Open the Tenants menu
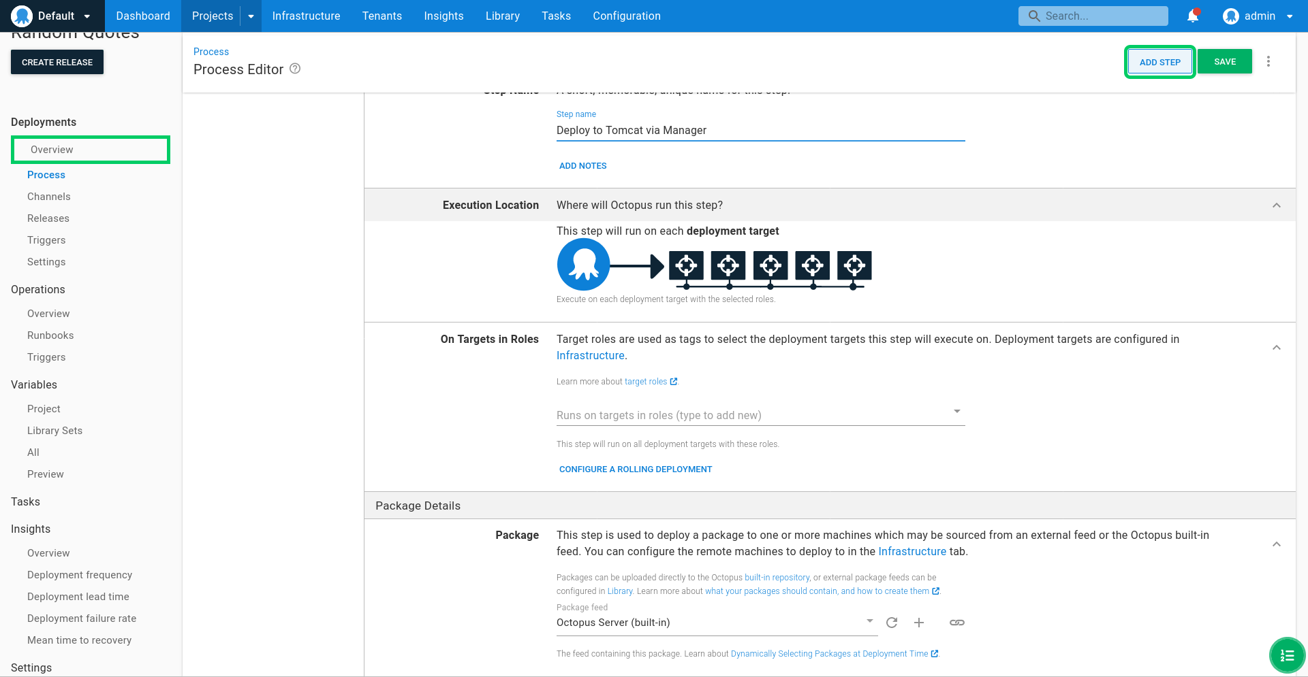 click(382, 16)
